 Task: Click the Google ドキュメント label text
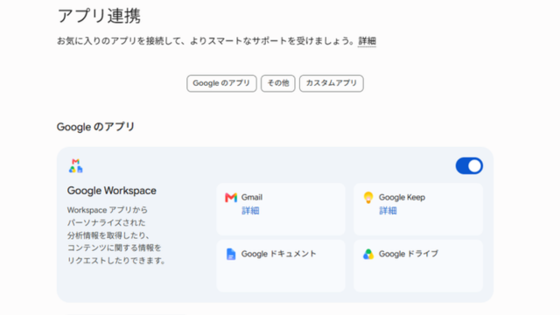tap(278, 254)
